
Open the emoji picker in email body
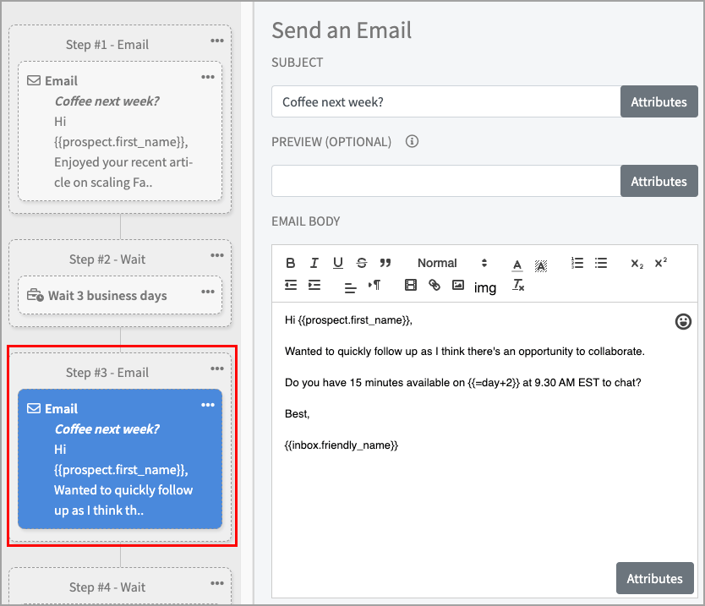pyautogui.click(x=683, y=321)
